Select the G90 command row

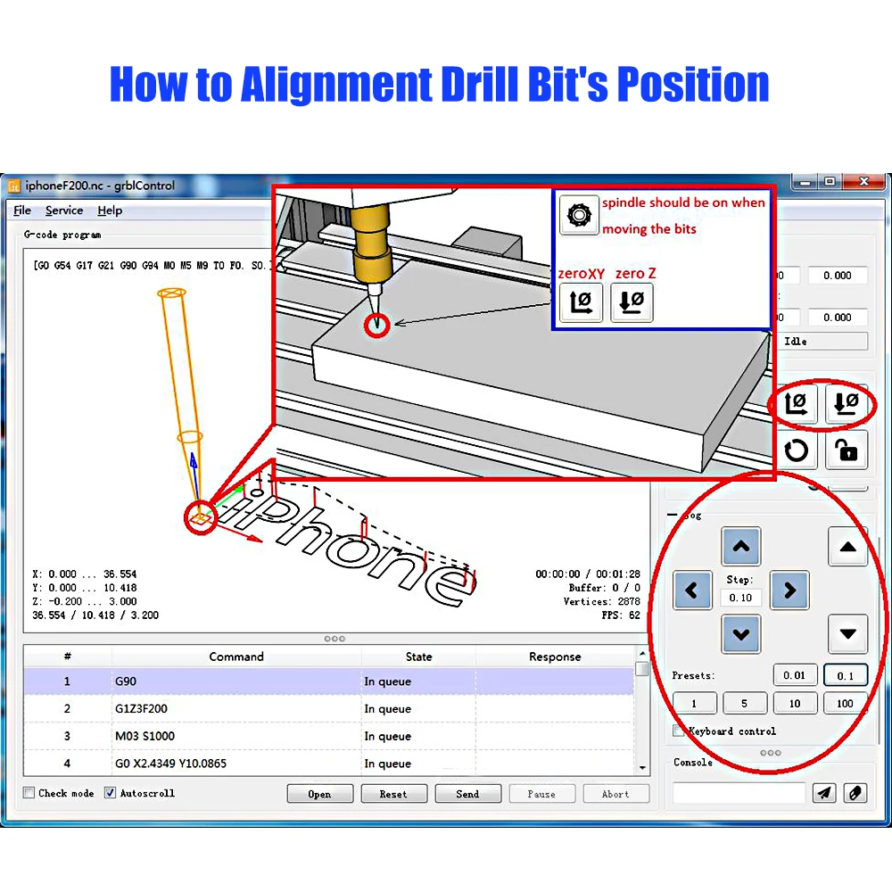coord(329,681)
